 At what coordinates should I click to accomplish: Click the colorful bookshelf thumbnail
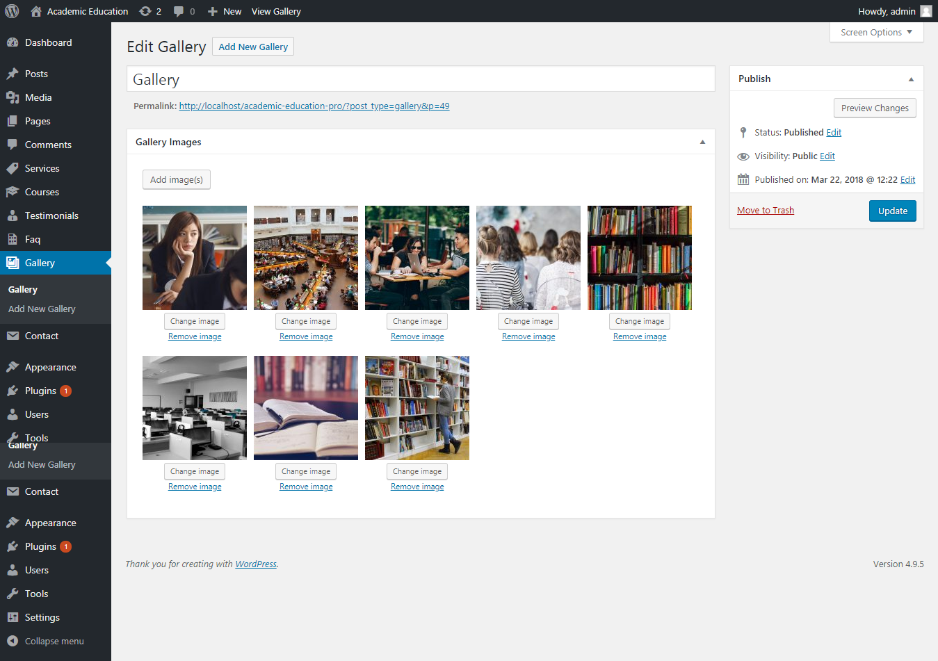click(x=640, y=258)
